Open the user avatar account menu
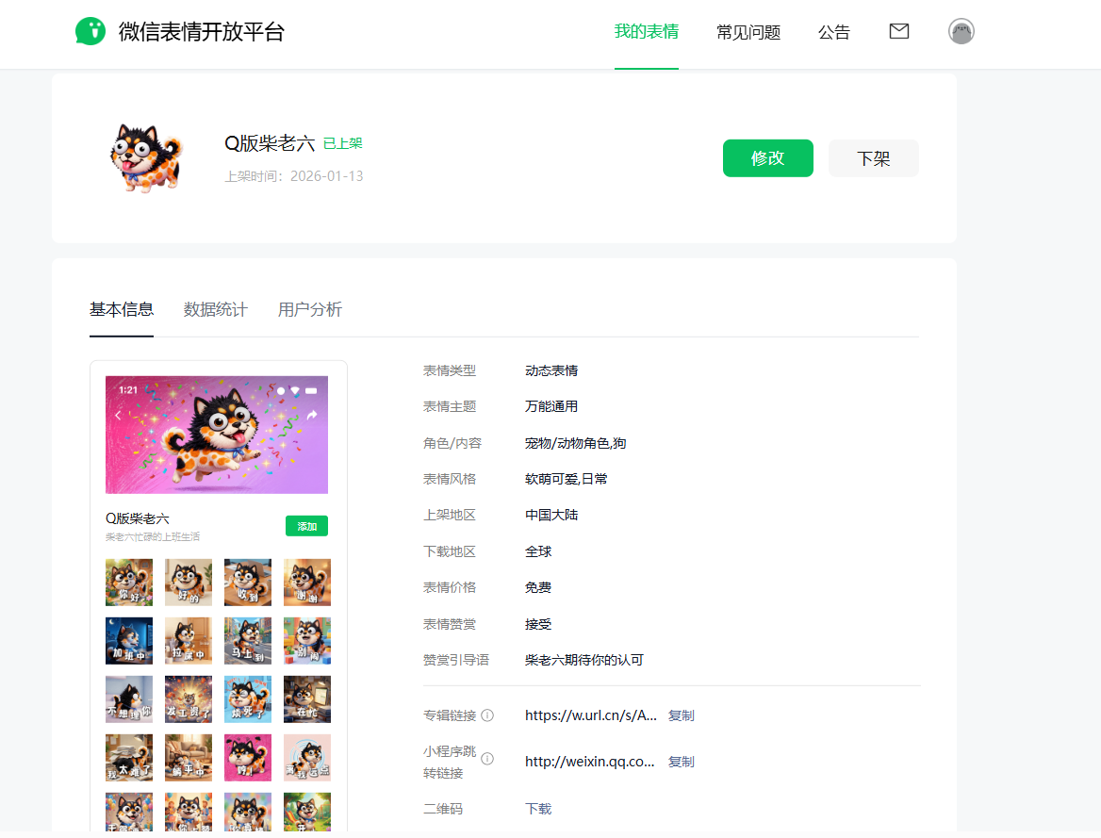Image resolution: width=1101 pixels, height=838 pixels. coord(961,32)
